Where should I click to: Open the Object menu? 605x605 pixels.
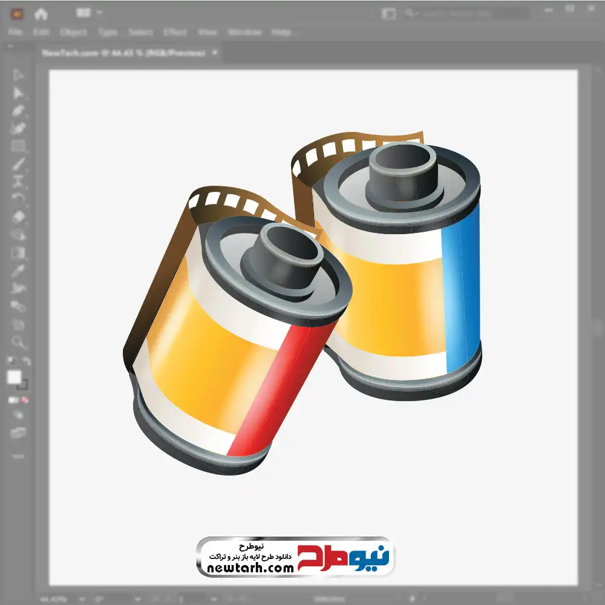(73, 32)
